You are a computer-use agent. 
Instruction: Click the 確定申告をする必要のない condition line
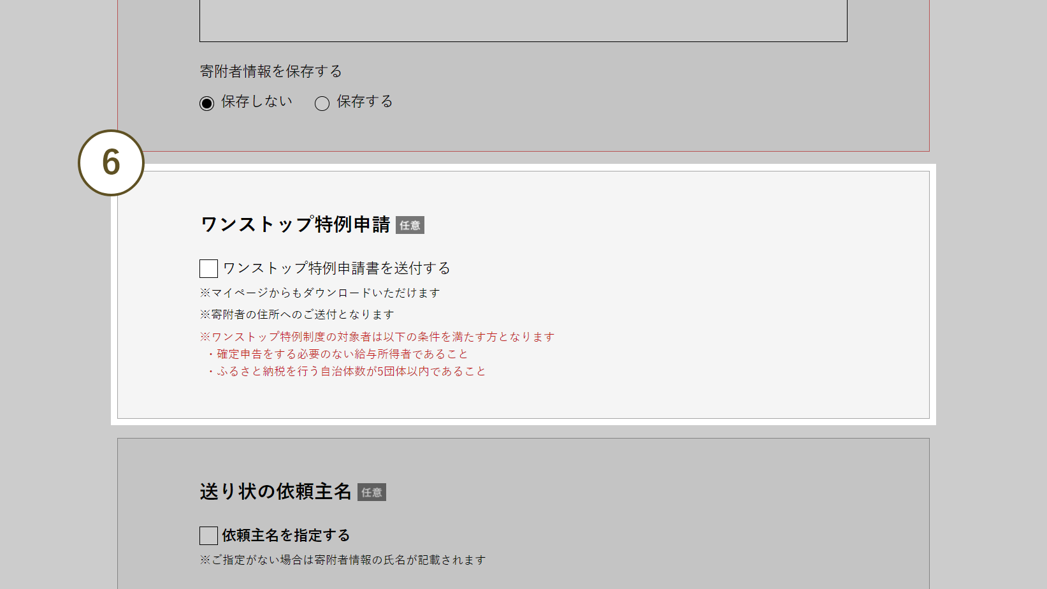[338, 354]
